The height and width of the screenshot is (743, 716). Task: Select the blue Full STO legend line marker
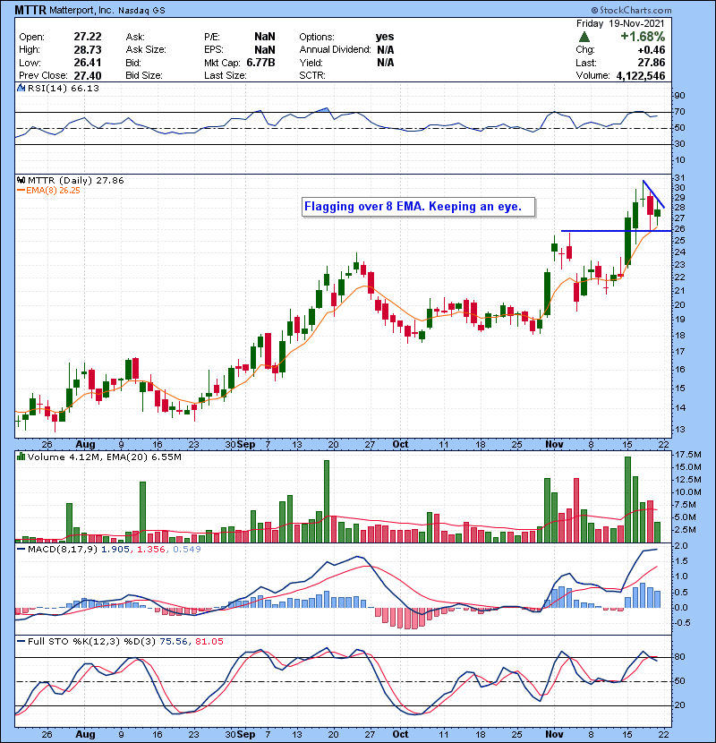coord(21,641)
